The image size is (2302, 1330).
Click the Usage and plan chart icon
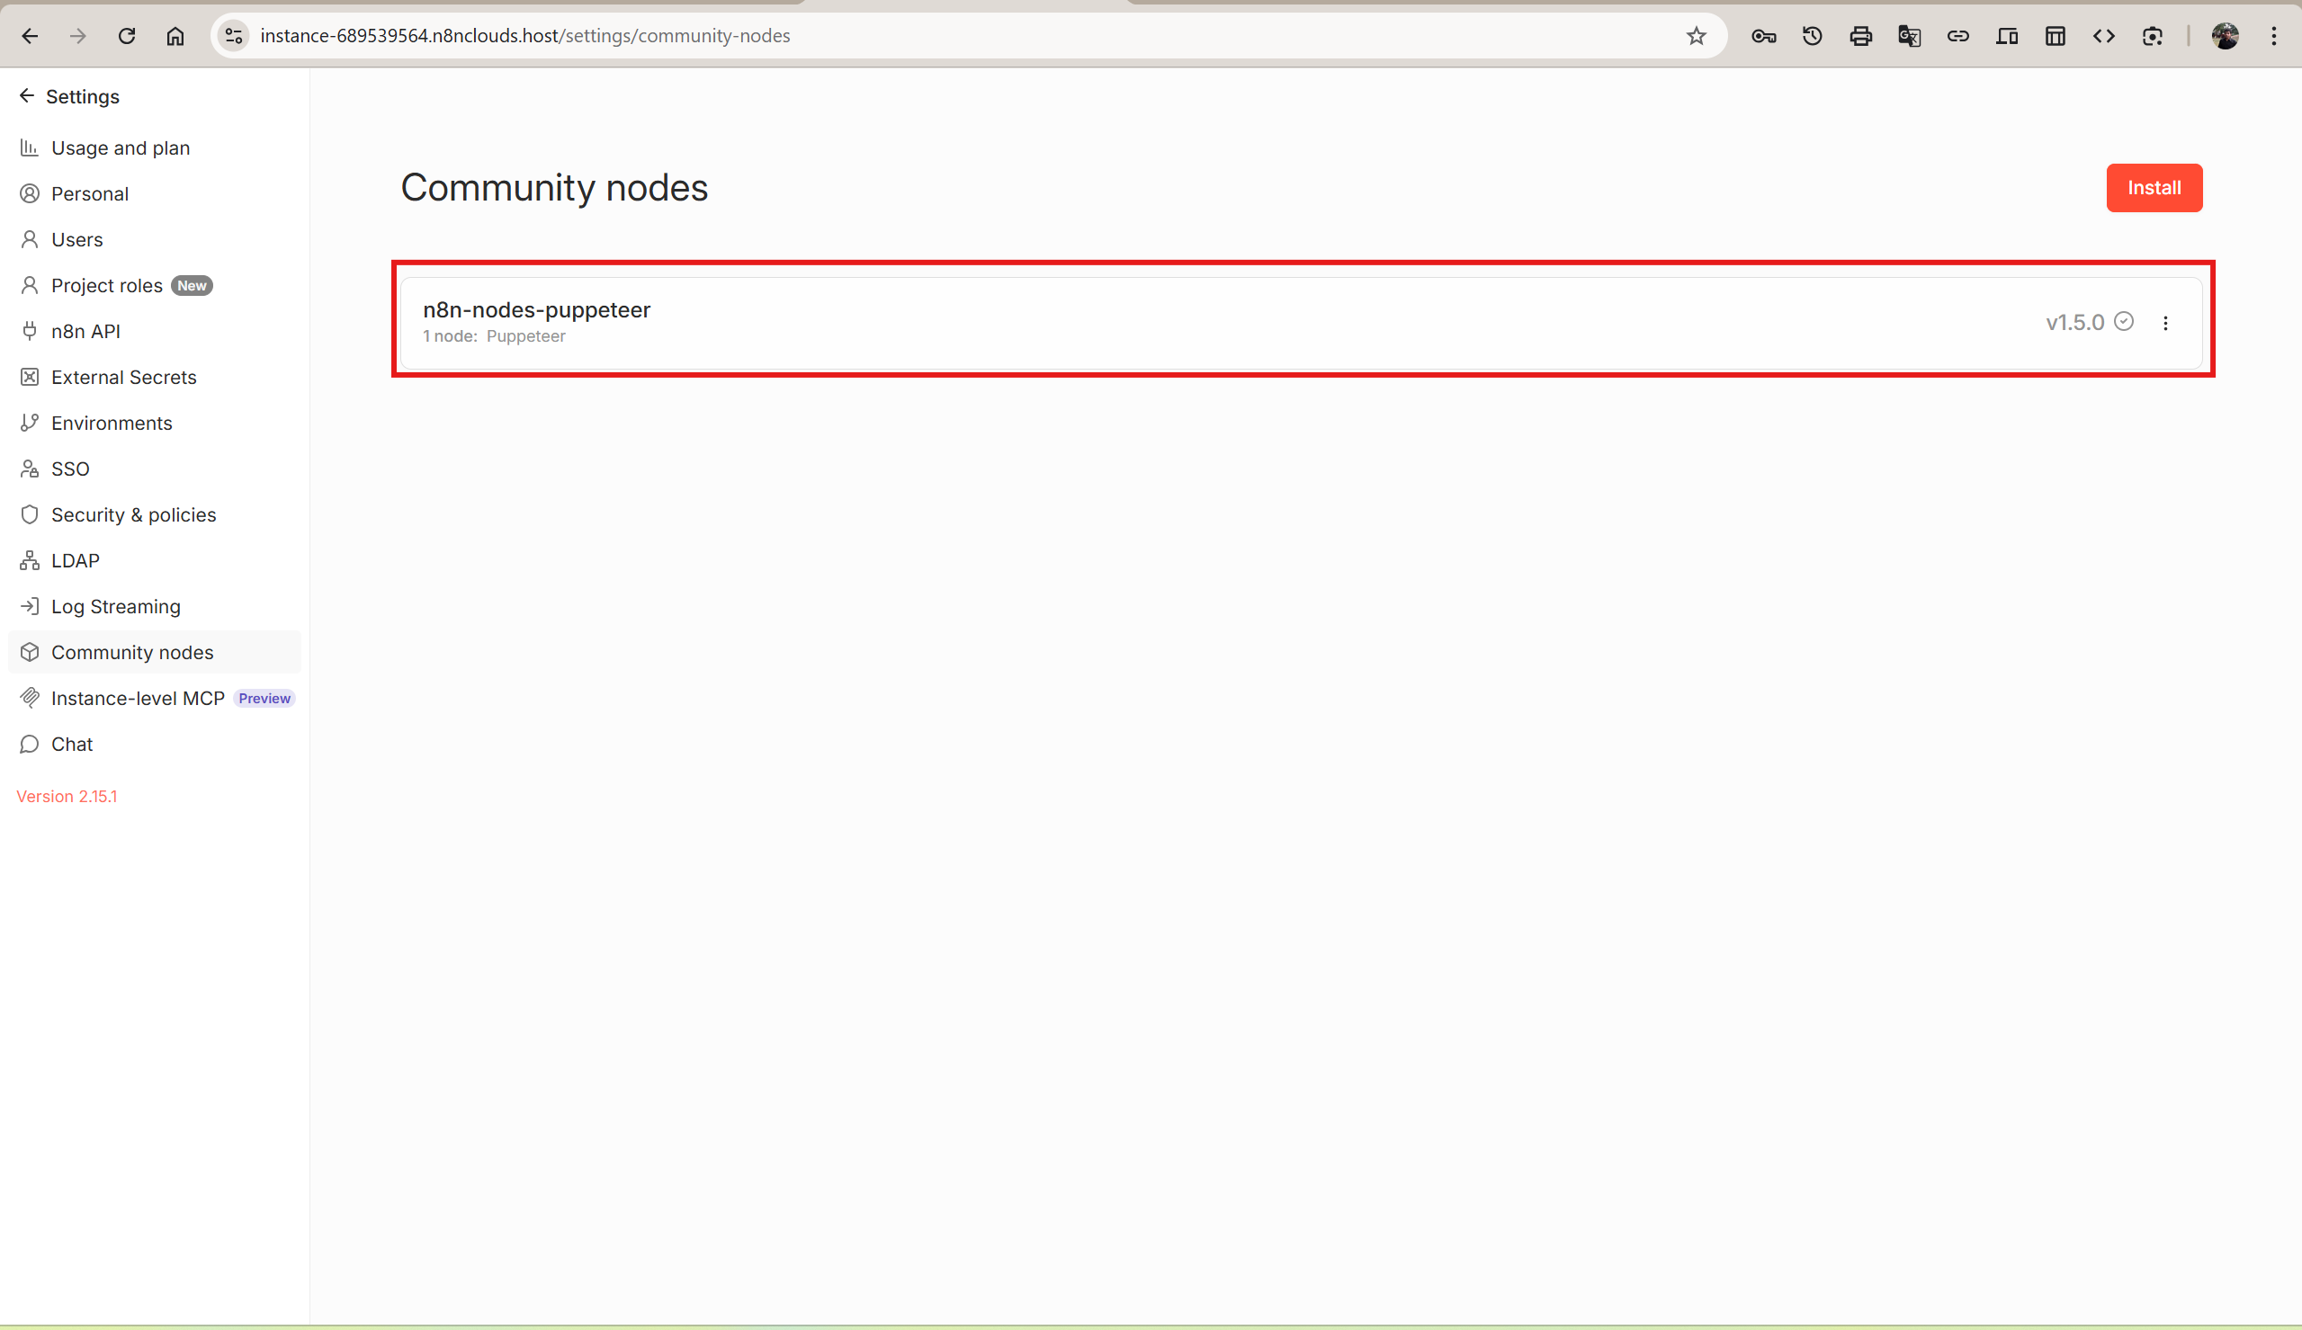coord(29,147)
